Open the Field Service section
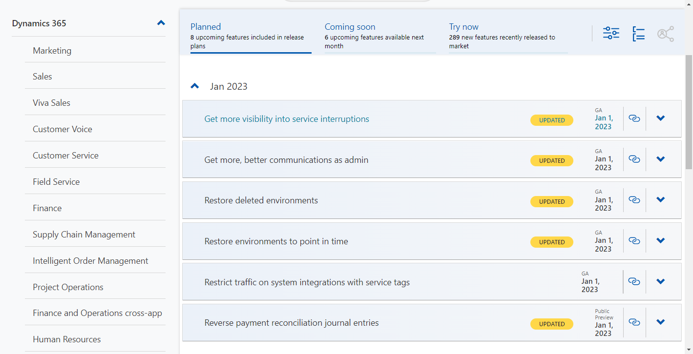The height and width of the screenshot is (354, 693). [56, 181]
